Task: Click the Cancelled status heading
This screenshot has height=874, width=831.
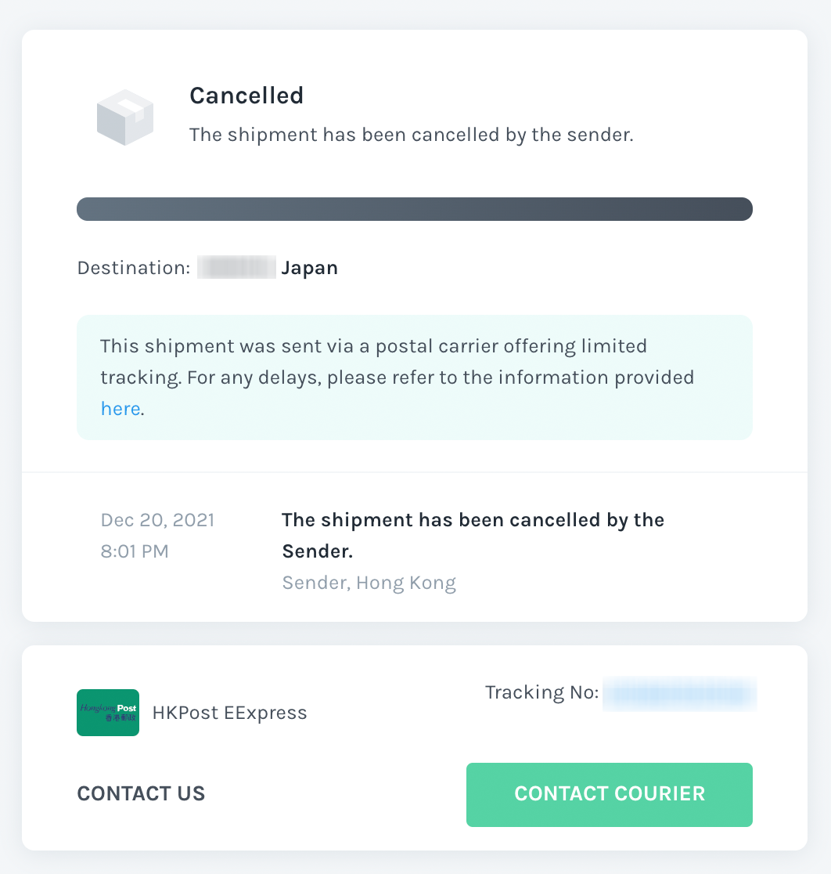Action: [x=246, y=96]
